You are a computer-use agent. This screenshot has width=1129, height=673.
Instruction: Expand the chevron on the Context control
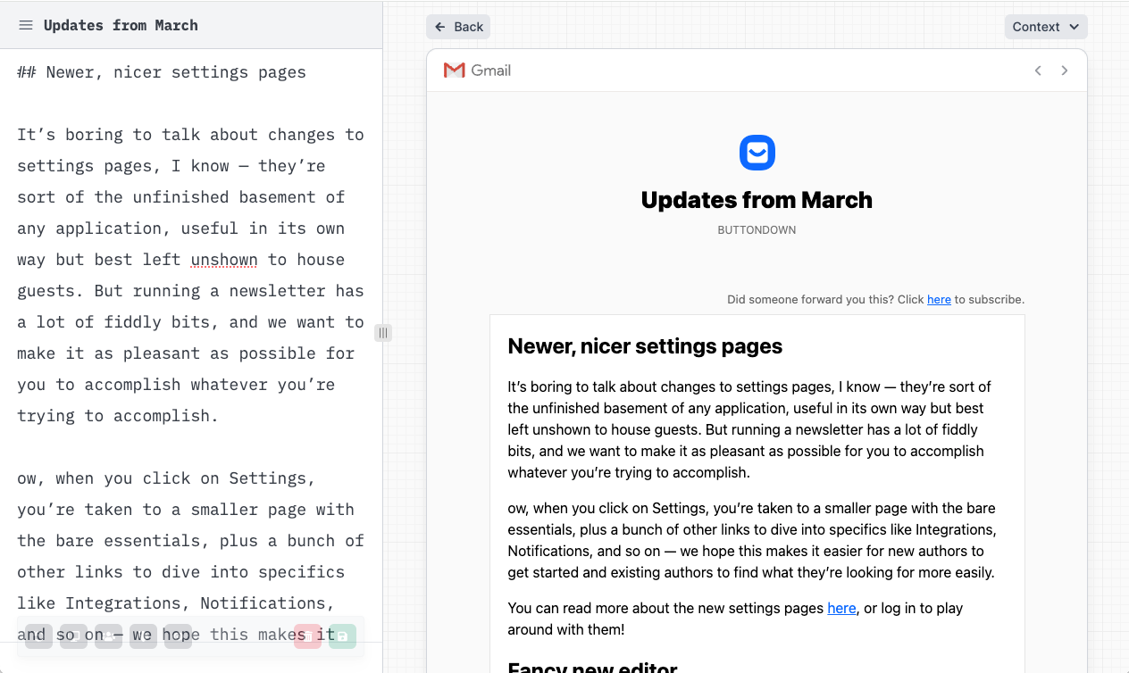(x=1072, y=27)
